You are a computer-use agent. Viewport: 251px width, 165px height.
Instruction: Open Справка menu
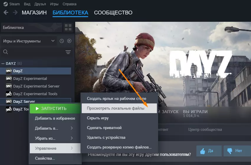[x=70, y=4]
